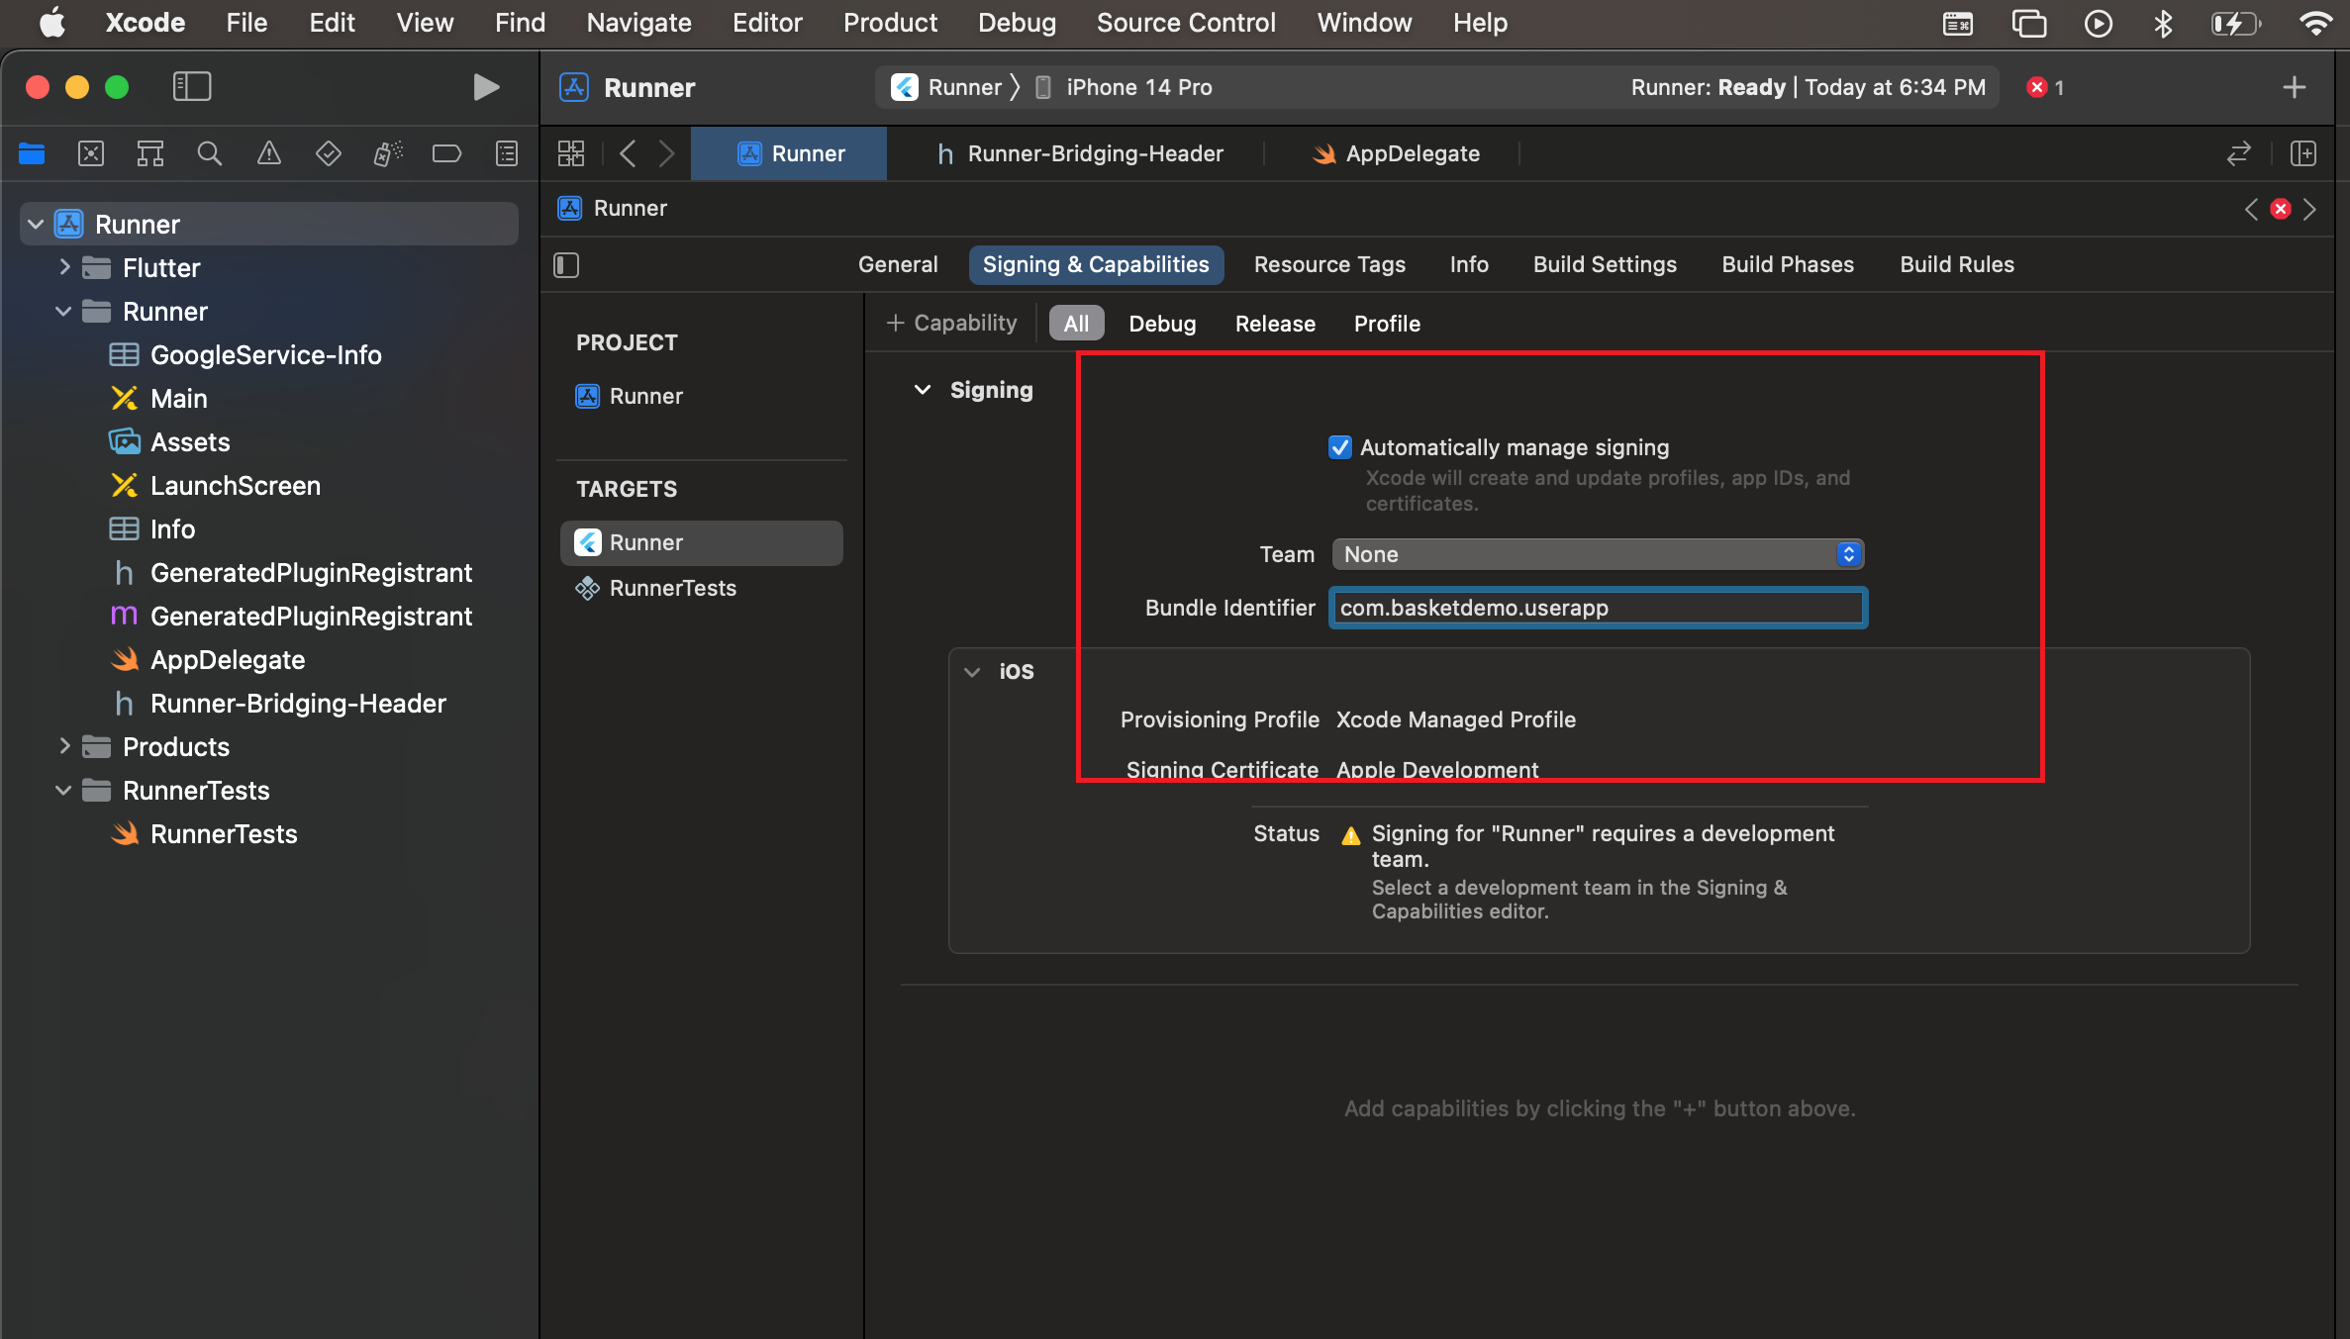
Task: Collapse the Runner project tree root
Action: 36,225
